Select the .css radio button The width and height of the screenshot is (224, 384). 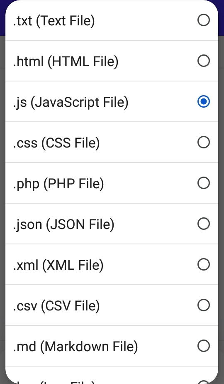click(x=203, y=142)
